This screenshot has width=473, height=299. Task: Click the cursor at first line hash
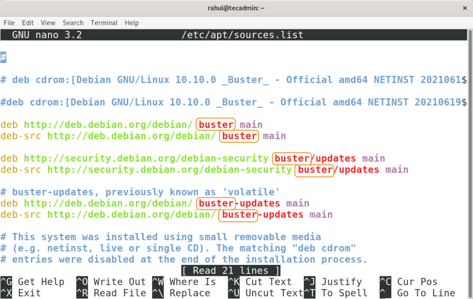[x=3, y=57]
